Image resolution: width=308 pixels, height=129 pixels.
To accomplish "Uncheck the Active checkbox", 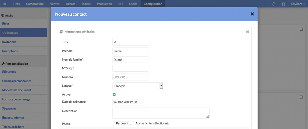I will [114, 95].
